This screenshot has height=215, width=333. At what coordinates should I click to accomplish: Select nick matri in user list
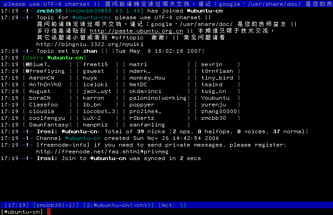(138, 64)
